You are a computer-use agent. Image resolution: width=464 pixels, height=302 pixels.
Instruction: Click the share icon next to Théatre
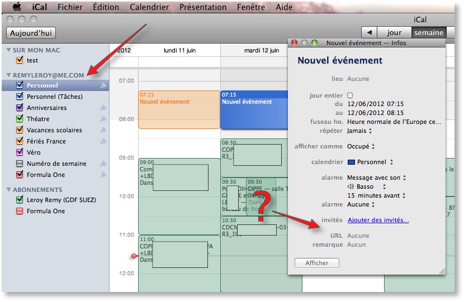click(x=103, y=119)
